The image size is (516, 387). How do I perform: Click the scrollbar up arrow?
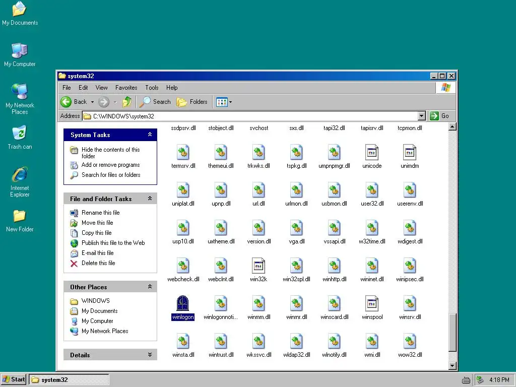point(453,126)
